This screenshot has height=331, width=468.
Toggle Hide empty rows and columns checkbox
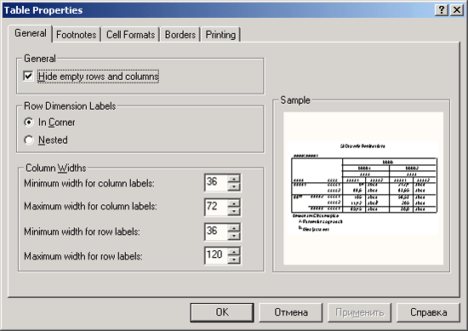(28, 76)
